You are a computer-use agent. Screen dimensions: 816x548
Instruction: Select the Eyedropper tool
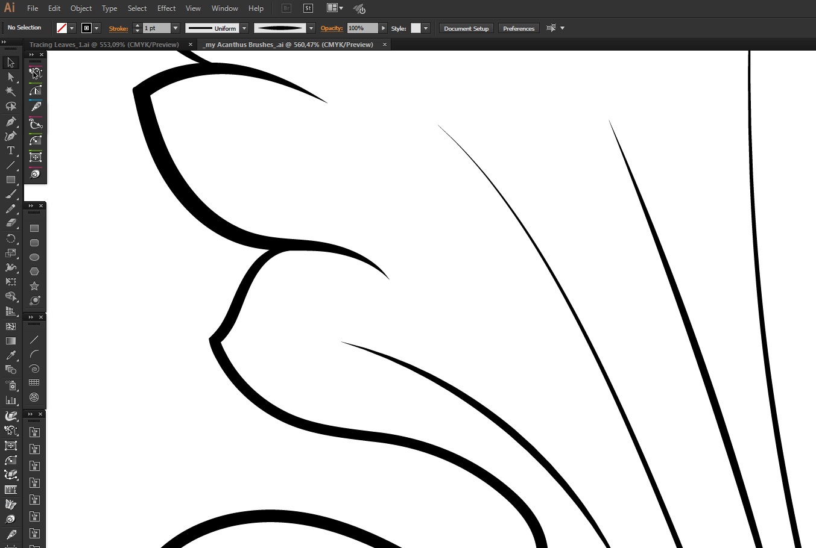tap(10, 355)
